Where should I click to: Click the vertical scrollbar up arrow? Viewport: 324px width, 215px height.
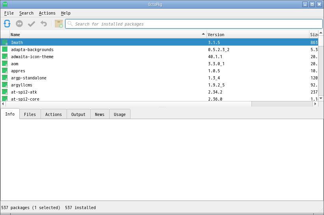(x=321, y=33)
